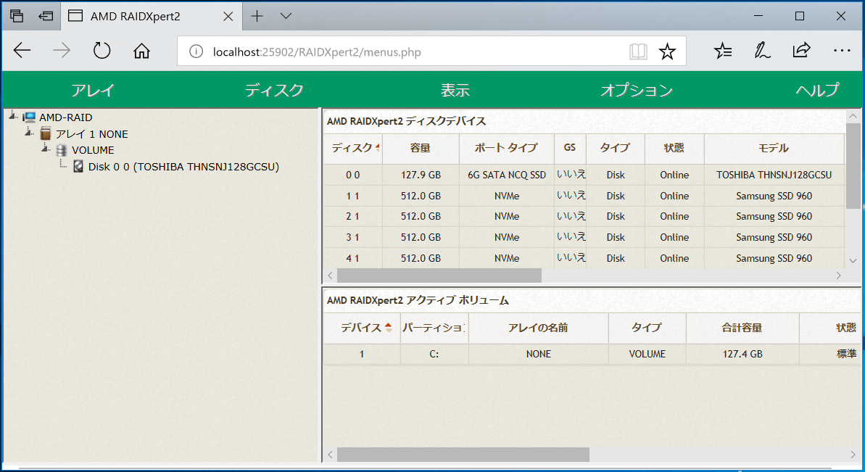This screenshot has width=865, height=472.
Task: Click the set tabs aside icon
Action: tap(46, 16)
